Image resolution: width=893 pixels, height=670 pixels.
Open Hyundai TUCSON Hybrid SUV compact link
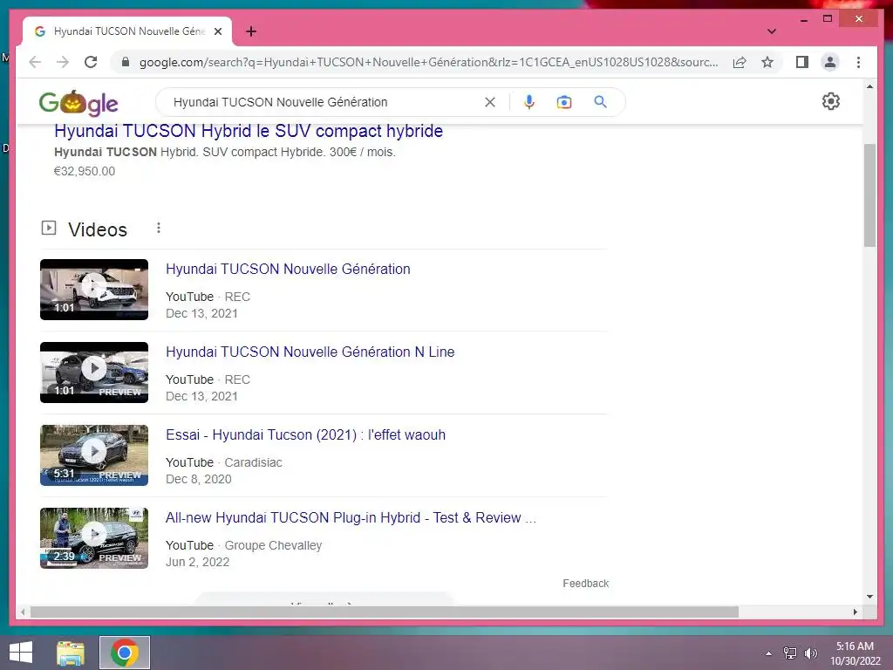pos(249,131)
